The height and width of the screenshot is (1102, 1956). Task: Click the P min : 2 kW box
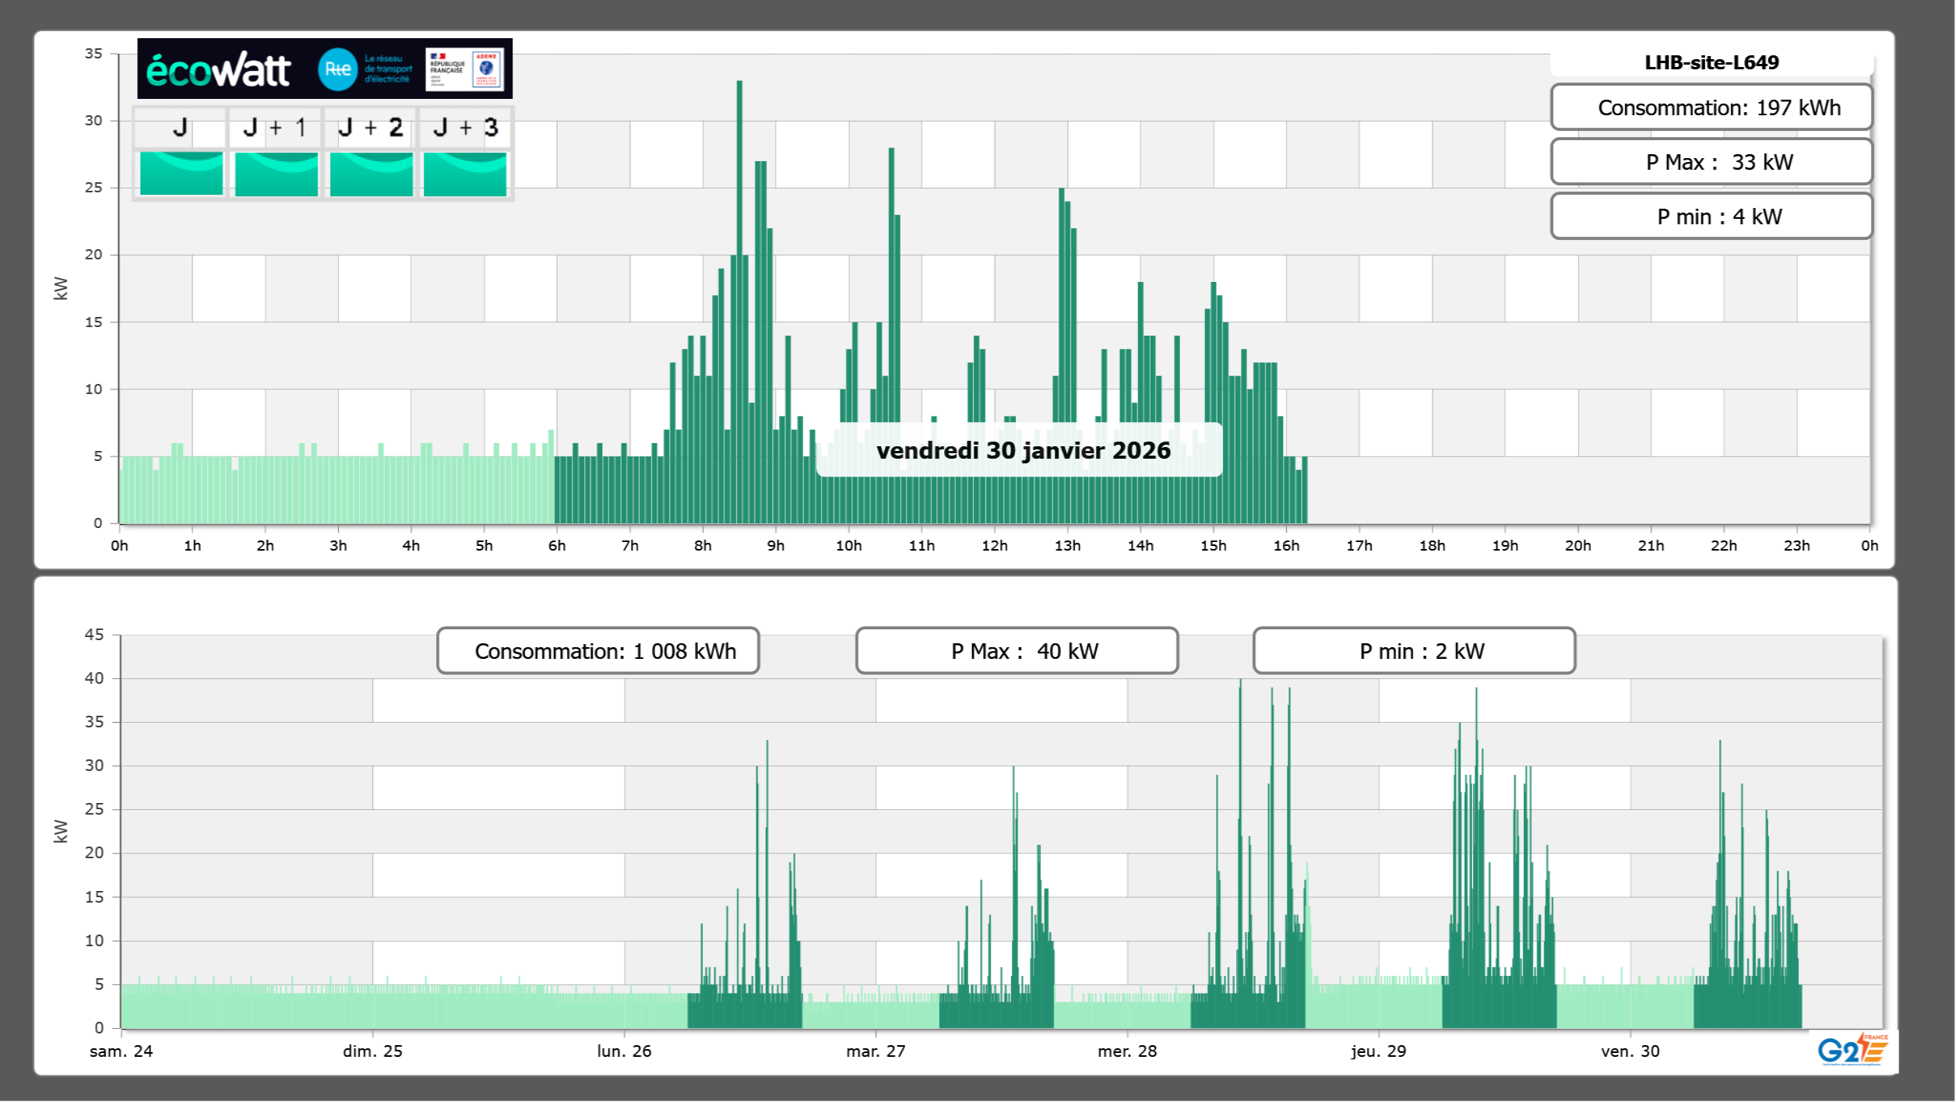click(x=1413, y=651)
